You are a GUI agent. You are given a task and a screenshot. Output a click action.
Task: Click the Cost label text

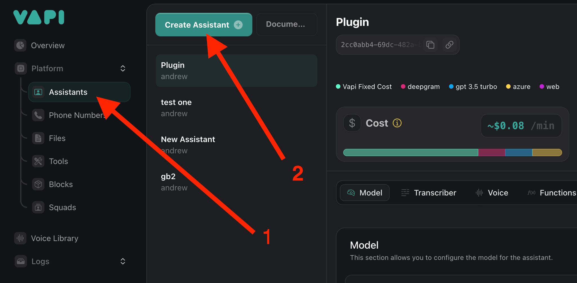click(x=377, y=123)
